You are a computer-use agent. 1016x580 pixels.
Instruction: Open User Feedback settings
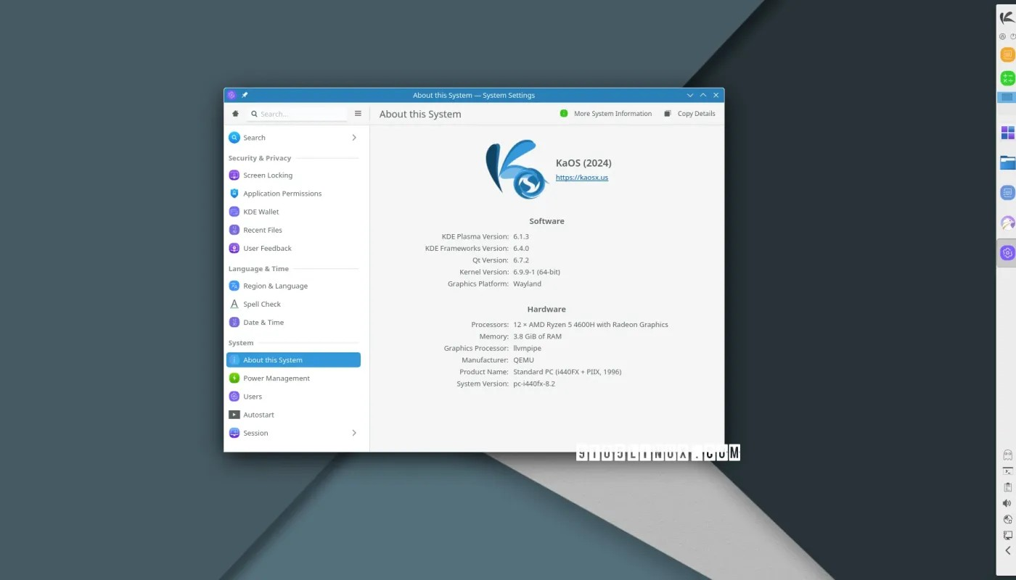(293, 248)
